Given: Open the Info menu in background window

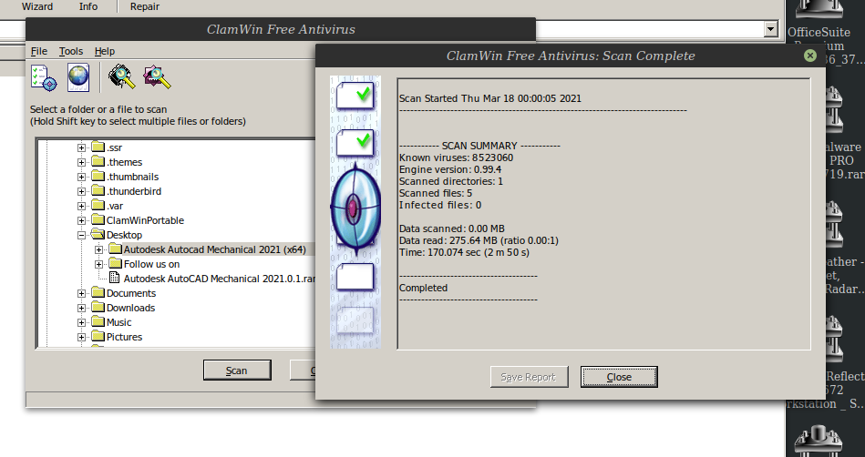Looking at the screenshot, I should pos(88,6).
